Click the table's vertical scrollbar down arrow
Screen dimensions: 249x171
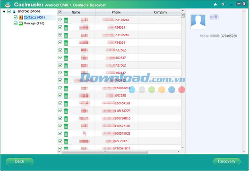(183, 147)
